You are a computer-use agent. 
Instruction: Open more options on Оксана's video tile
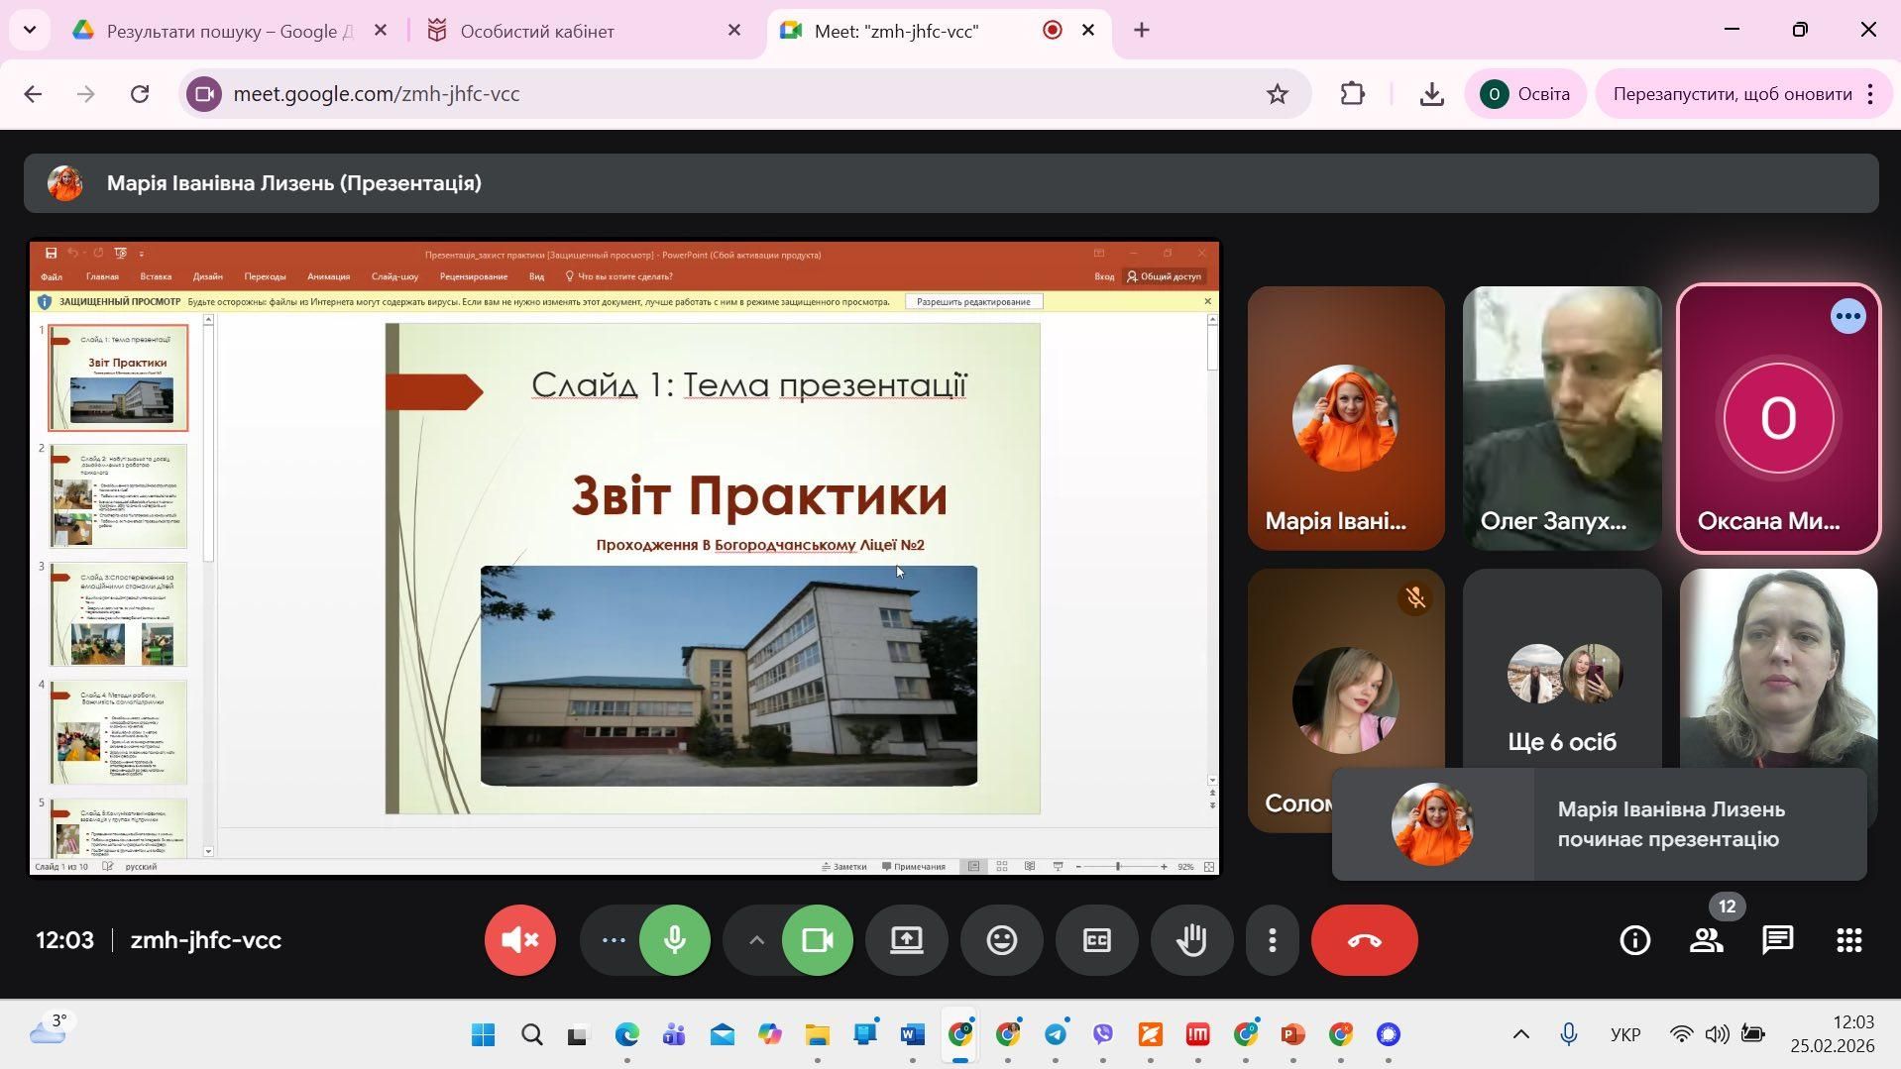coord(1847,315)
